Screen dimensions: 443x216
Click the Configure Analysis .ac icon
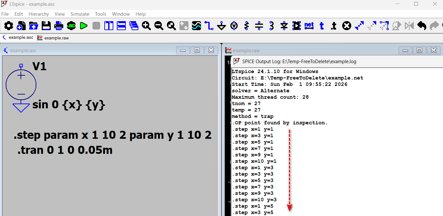(x=71, y=26)
